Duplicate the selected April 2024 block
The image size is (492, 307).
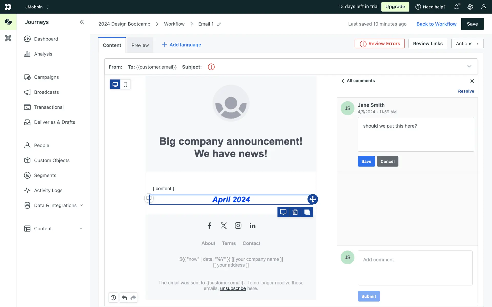[x=307, y=212]
